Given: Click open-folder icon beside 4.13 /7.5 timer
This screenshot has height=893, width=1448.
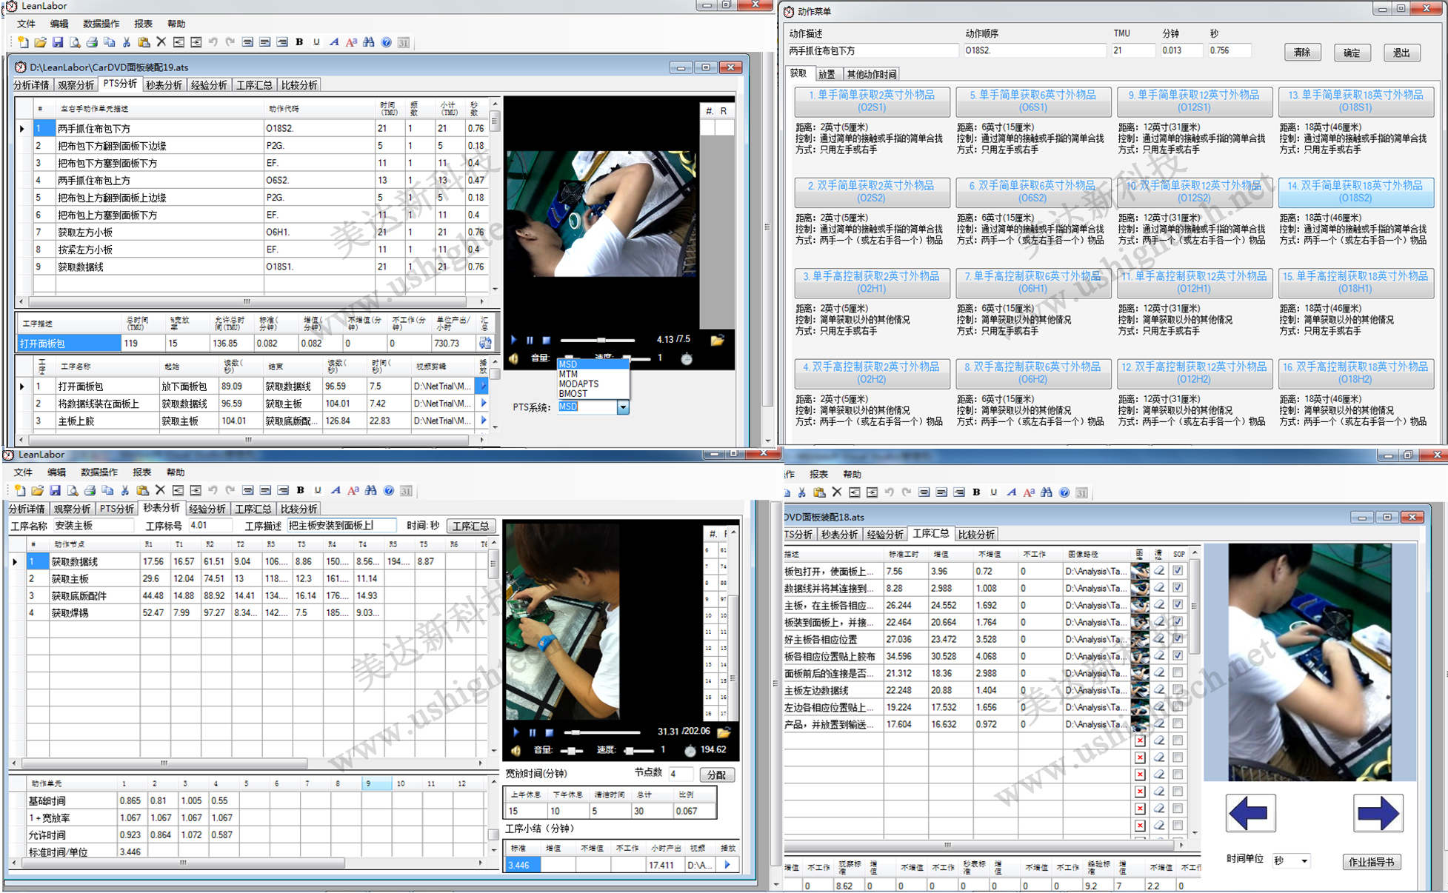Looking at the screenshot, I should coord(717,341).
